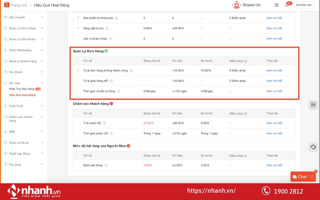
Task: Open the activity monitor side icon
Action: [x=313, y=105]
